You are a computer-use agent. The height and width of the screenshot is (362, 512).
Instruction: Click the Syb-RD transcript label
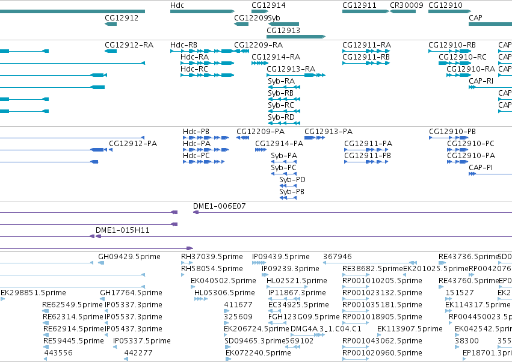(281, 117)
